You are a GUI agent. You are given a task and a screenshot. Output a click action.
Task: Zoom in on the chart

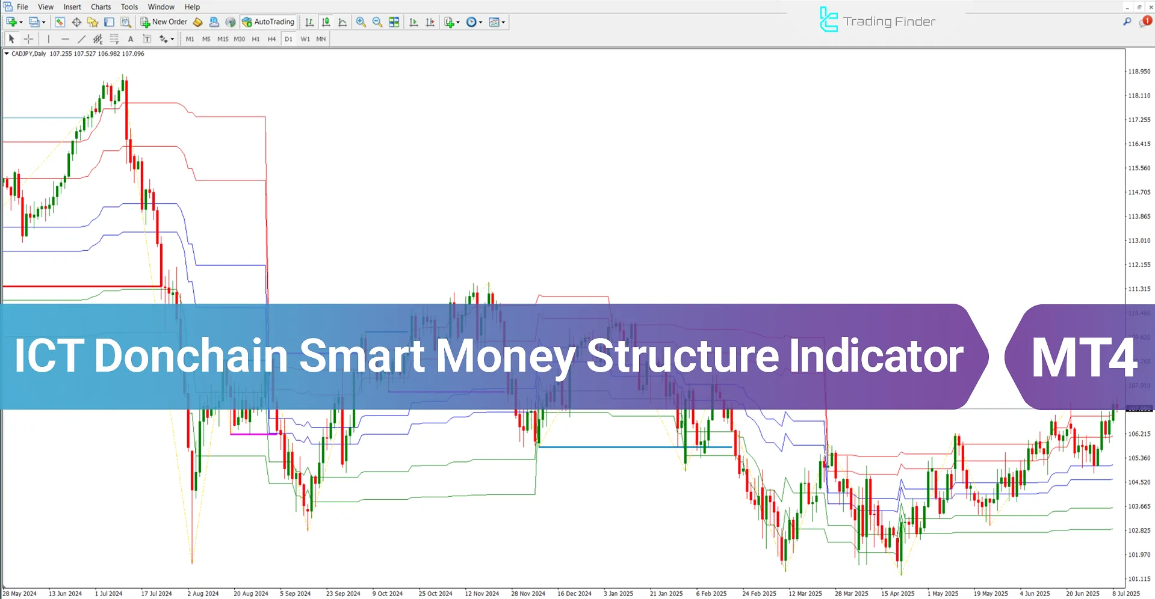361,22
